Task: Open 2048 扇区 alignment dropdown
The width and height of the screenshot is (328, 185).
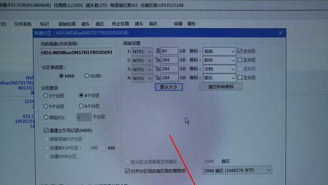Action: pyautogui.click(x=237, y=170)
